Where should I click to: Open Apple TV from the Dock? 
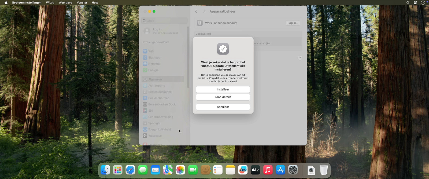pos(255,170)
